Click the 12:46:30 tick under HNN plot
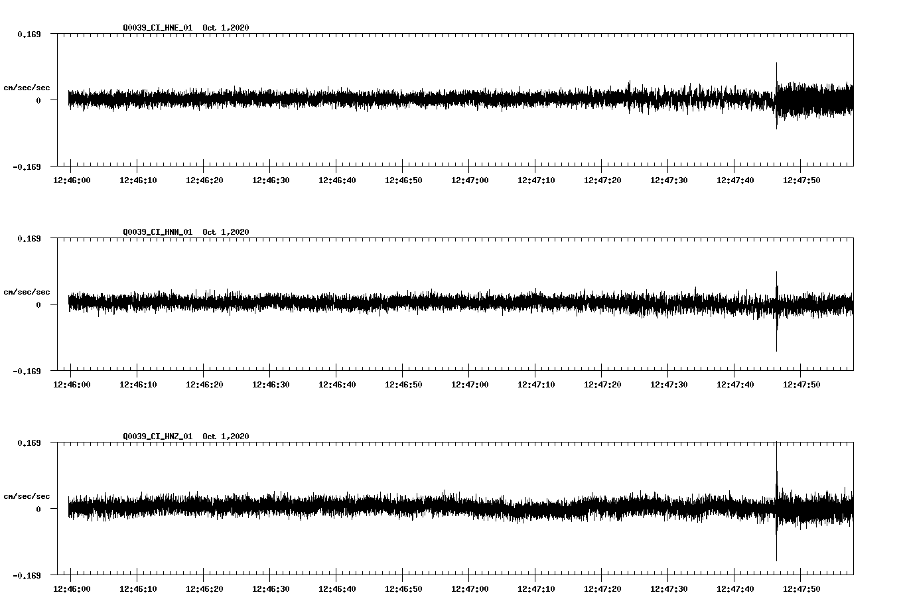This screenshot has width=901, height=613. 271,383
